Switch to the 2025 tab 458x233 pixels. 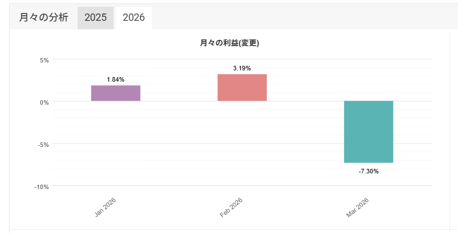[x=96, y=17]
